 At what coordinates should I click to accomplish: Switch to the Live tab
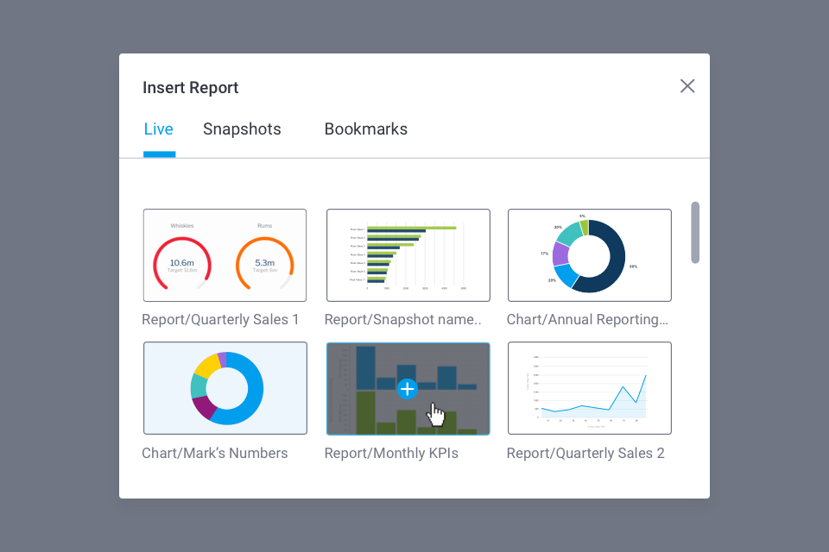coord(159,129)
